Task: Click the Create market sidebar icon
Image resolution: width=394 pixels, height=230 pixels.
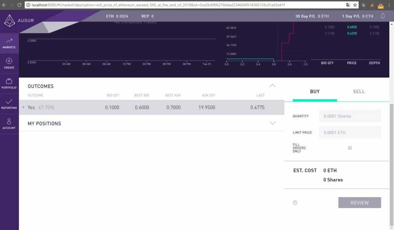Action: click(9, 63)
